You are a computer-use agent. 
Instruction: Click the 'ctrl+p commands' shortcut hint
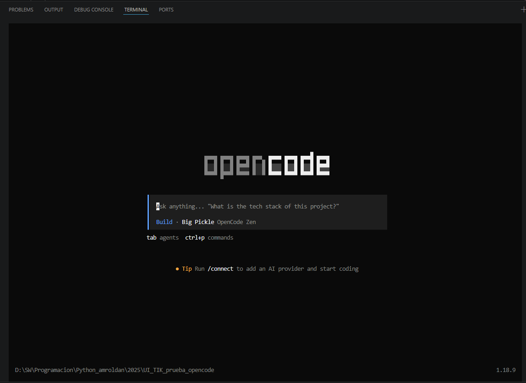(209, 237)
